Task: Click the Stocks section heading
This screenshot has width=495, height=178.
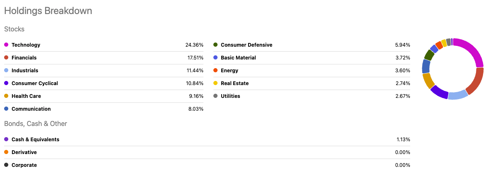Action: (14, 29)
